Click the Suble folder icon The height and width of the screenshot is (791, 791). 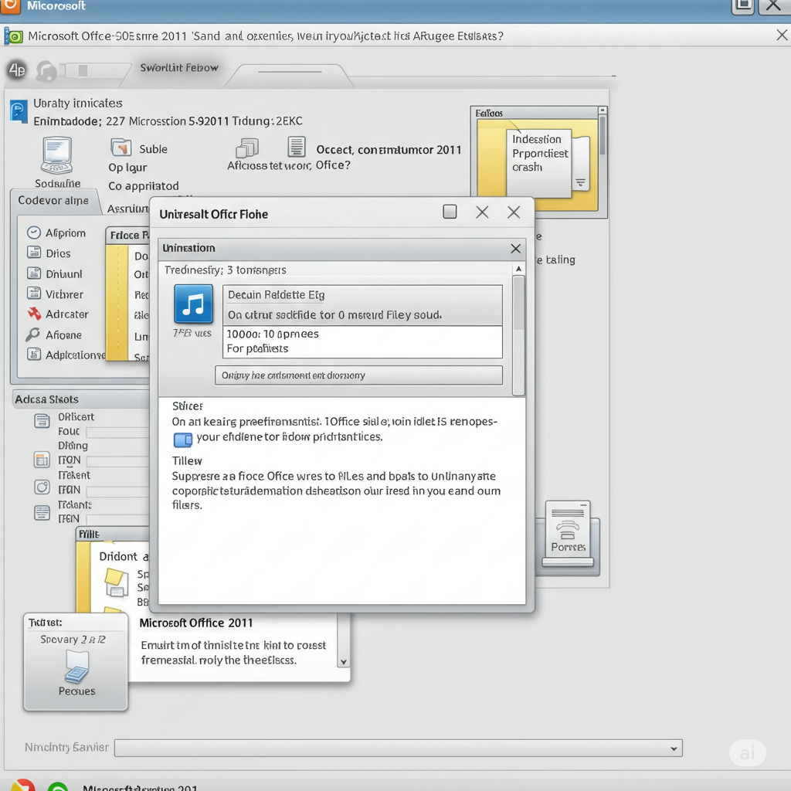click(121, 148)
